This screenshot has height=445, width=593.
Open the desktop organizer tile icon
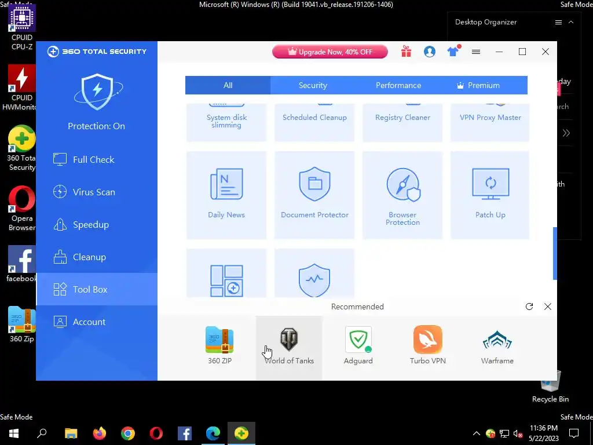tap(226, 273)
